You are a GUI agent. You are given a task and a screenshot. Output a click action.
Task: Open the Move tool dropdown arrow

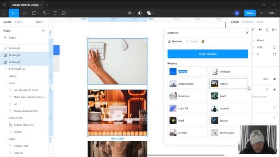pos(17,13)
